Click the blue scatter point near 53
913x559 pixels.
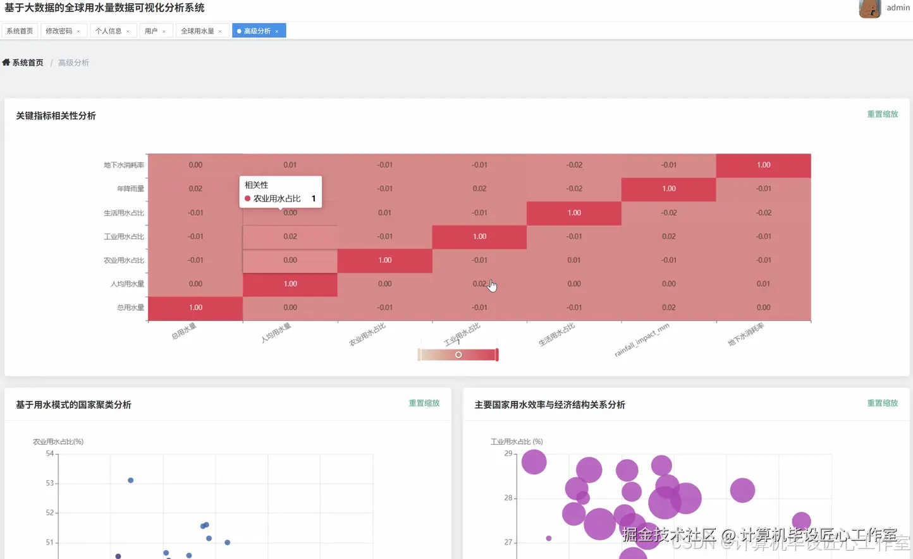tap(131, 481)
